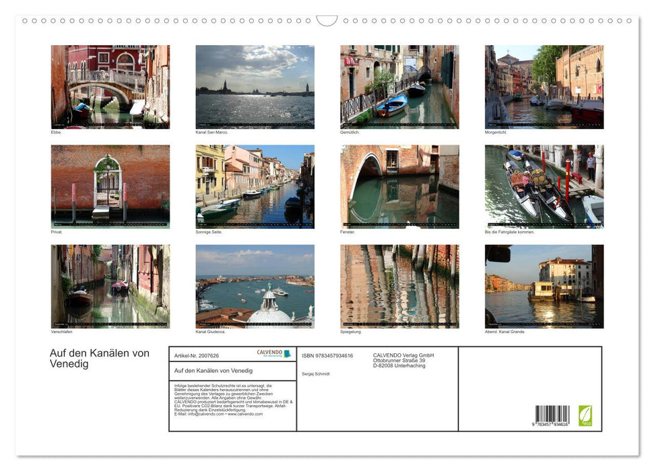Click the calendar strip under Morgenlicht photo
The height and width of the screenshot is (471, 654).
pyautogui.click(x=544, y=124)
